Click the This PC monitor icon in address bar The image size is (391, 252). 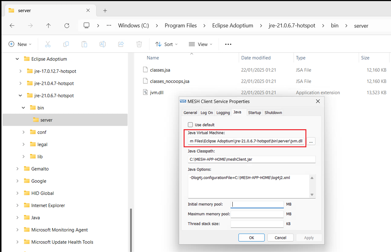(x=86, y=26)
